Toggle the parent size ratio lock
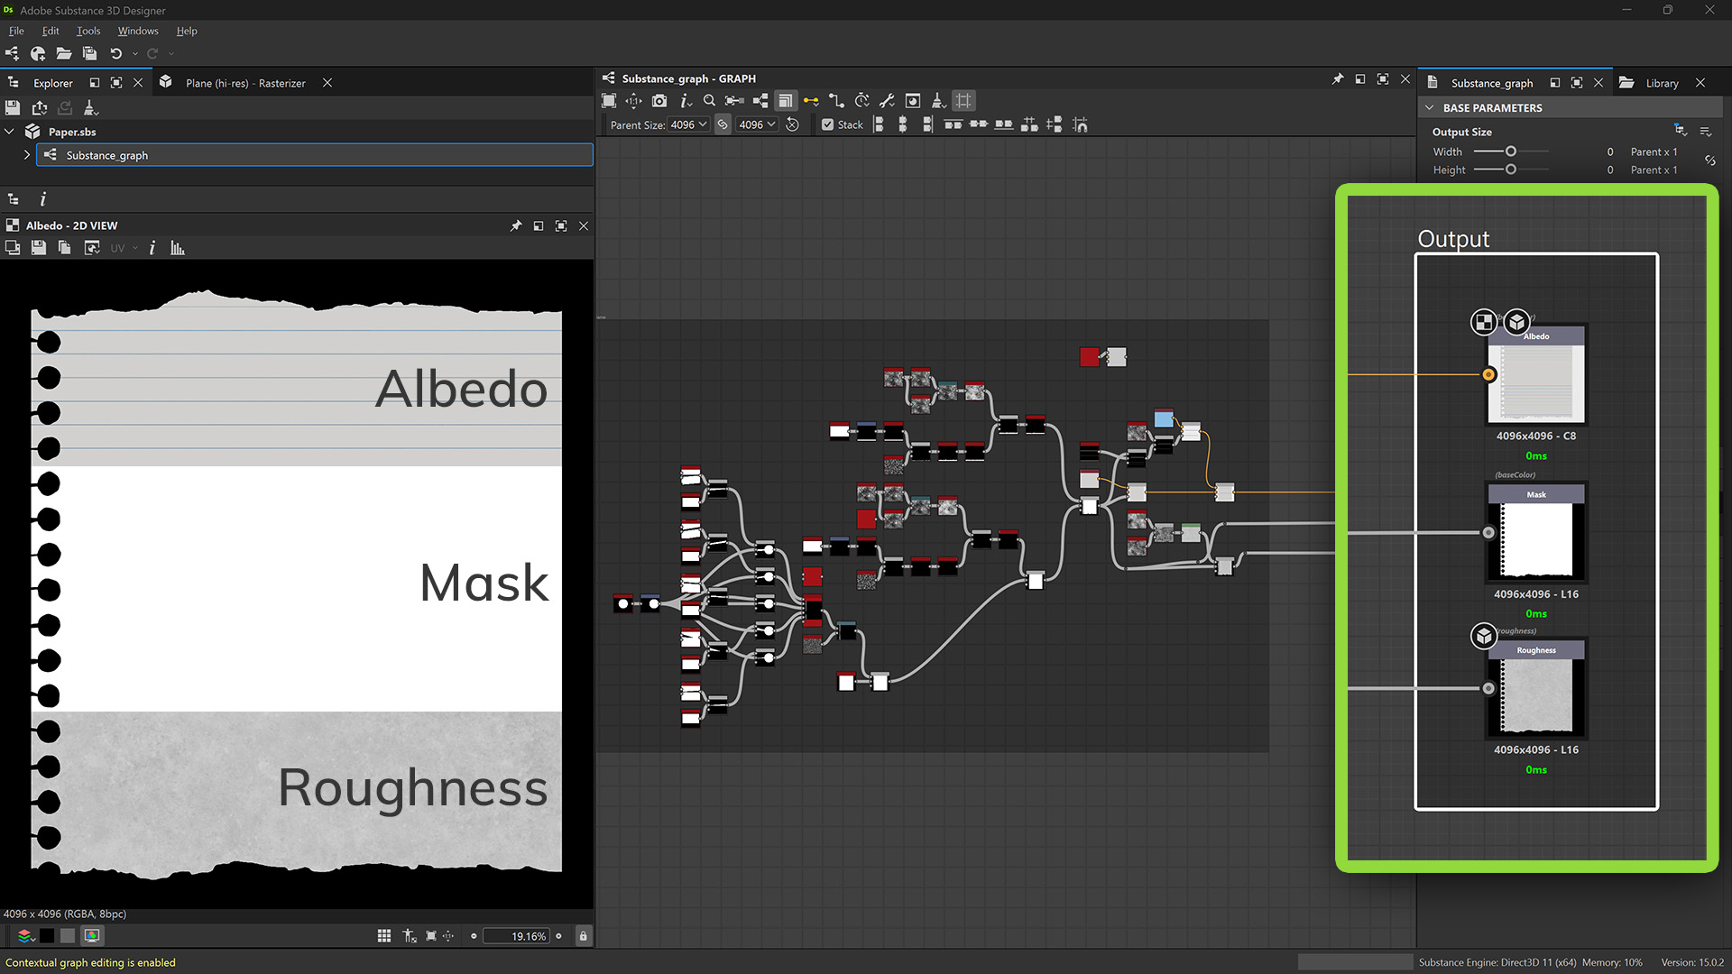This screenshot has height=974, width=1732. pos(723,124)
